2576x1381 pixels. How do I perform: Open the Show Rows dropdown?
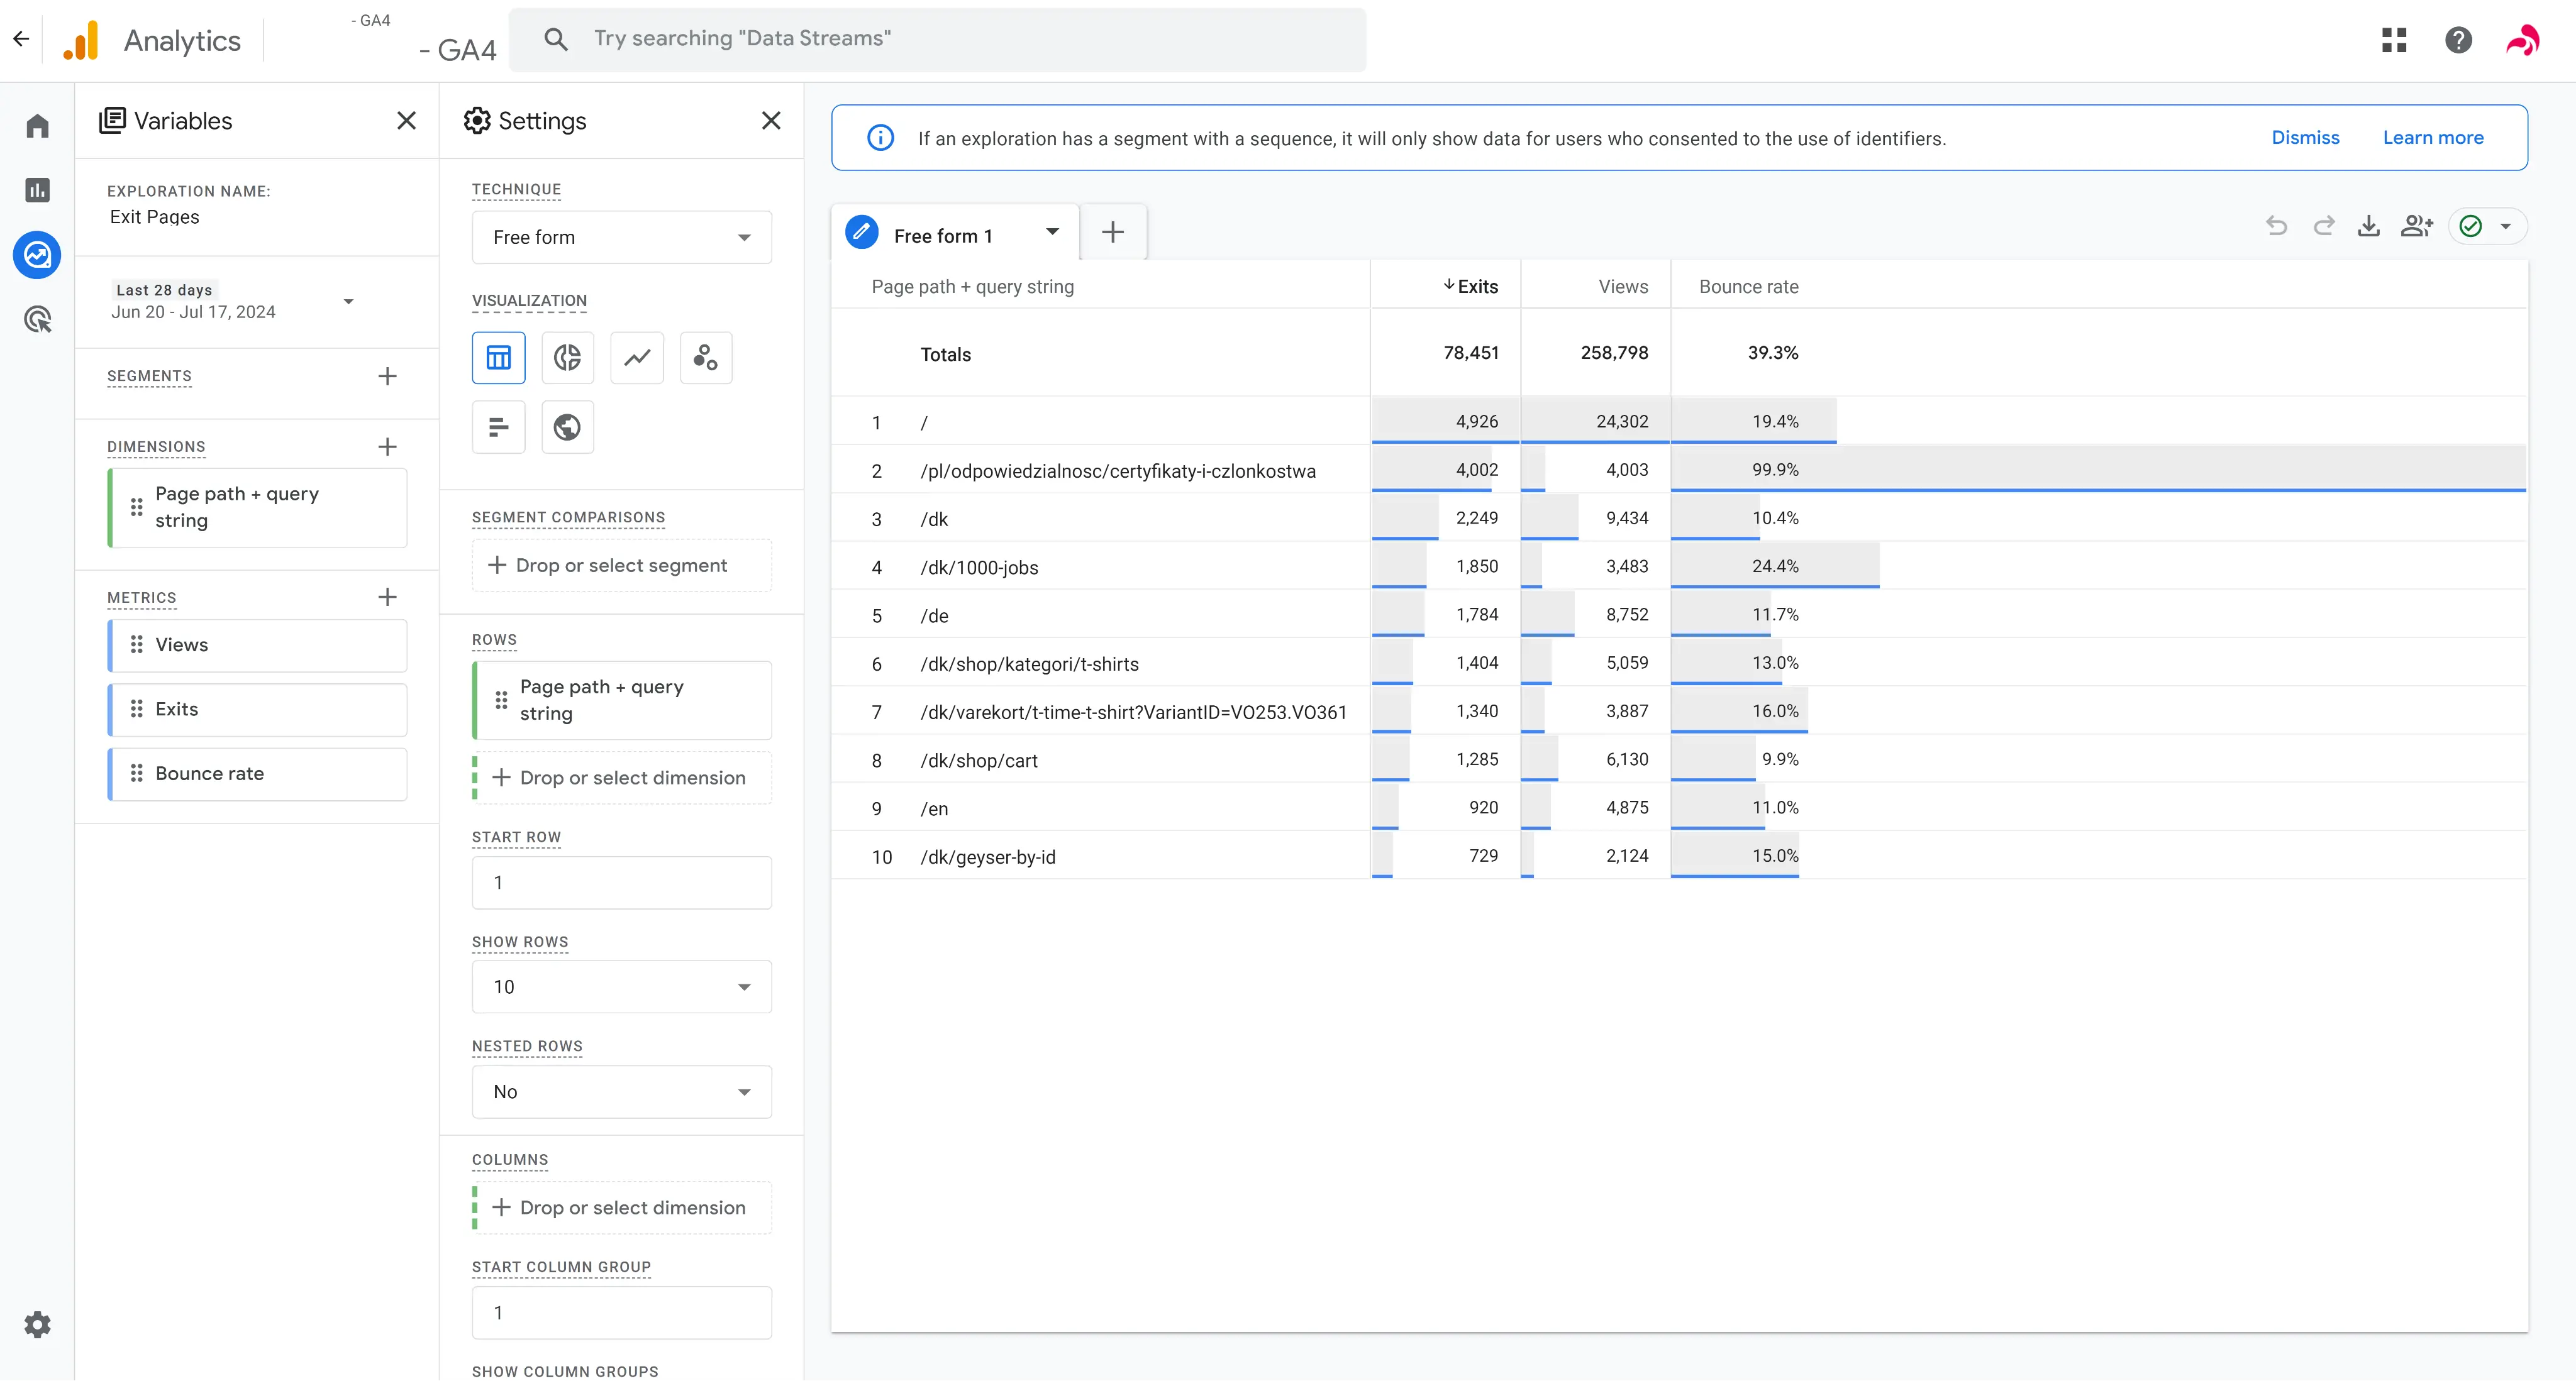(x=622, y=988)
